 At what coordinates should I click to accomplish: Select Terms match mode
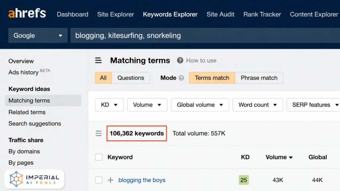tap(212, 78)
